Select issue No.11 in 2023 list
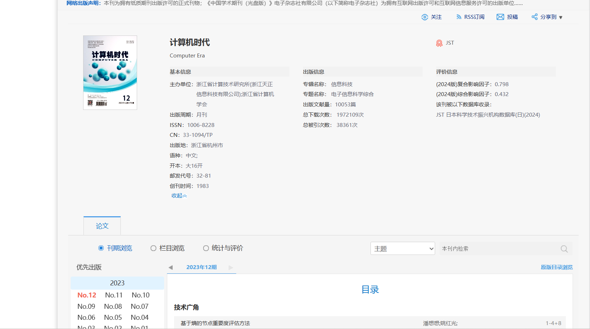590x329 pixels. [114, 295]
